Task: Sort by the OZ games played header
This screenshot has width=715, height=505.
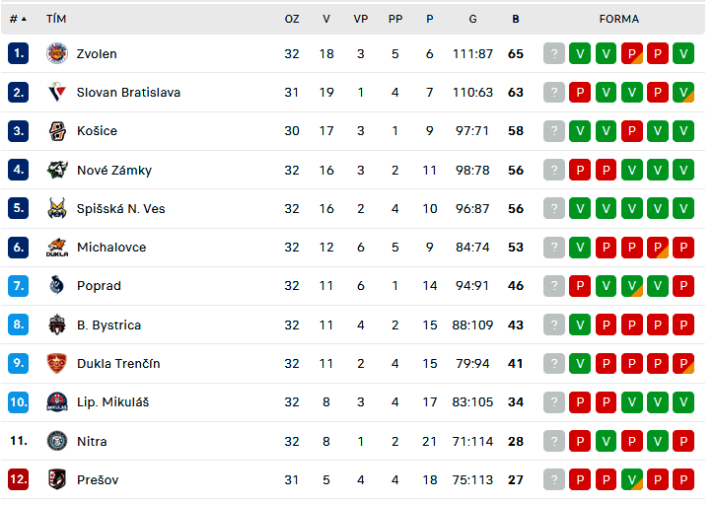Action: [x=292, y=19]
